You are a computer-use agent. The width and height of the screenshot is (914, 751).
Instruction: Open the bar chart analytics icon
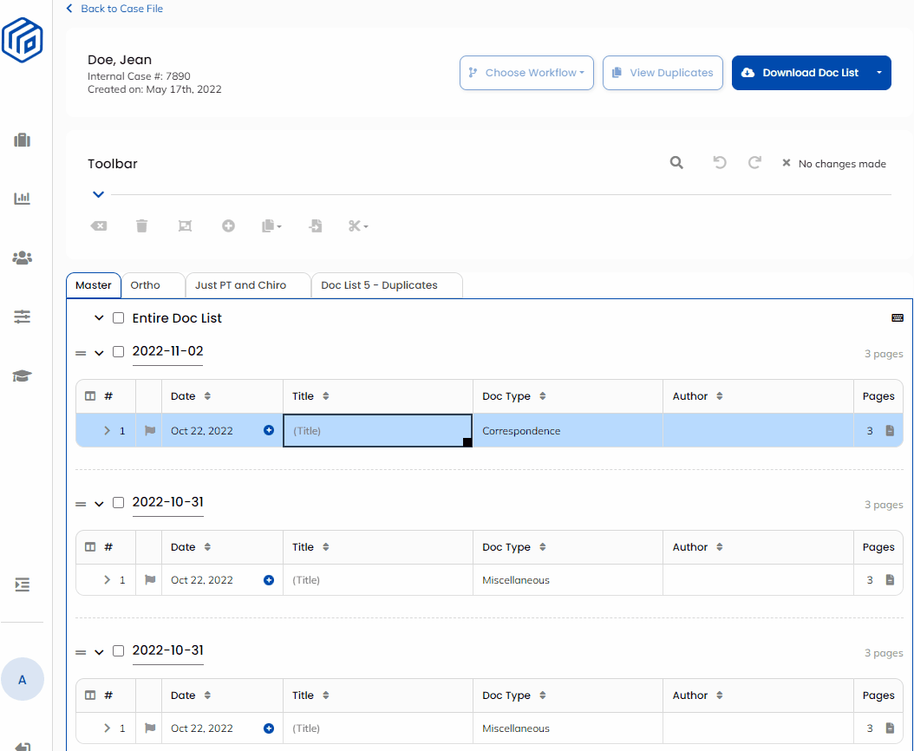click(x=23, y=199)
